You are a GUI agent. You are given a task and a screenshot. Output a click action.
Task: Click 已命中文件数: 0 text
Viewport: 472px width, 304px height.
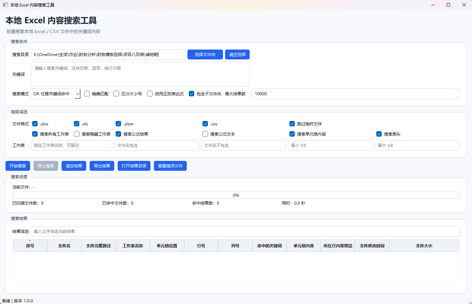118,203
